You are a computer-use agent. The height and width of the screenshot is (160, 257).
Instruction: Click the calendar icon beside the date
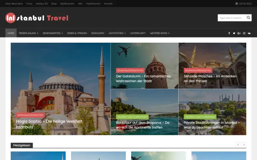pyautogui.click(x=236, y=3)
